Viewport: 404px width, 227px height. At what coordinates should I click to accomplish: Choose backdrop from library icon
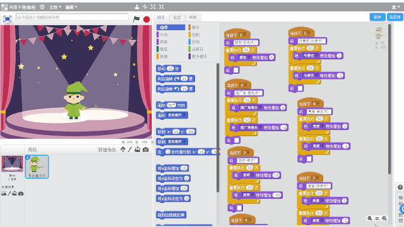point(4,194)
